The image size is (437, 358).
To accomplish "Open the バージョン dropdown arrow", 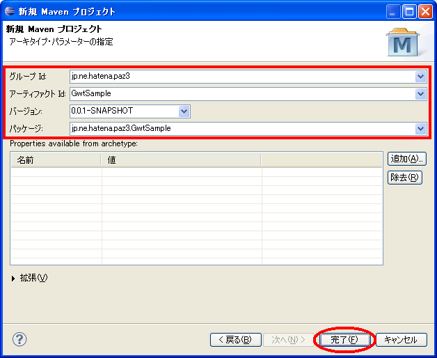I will pyautogui.click(x=184, y=111).
